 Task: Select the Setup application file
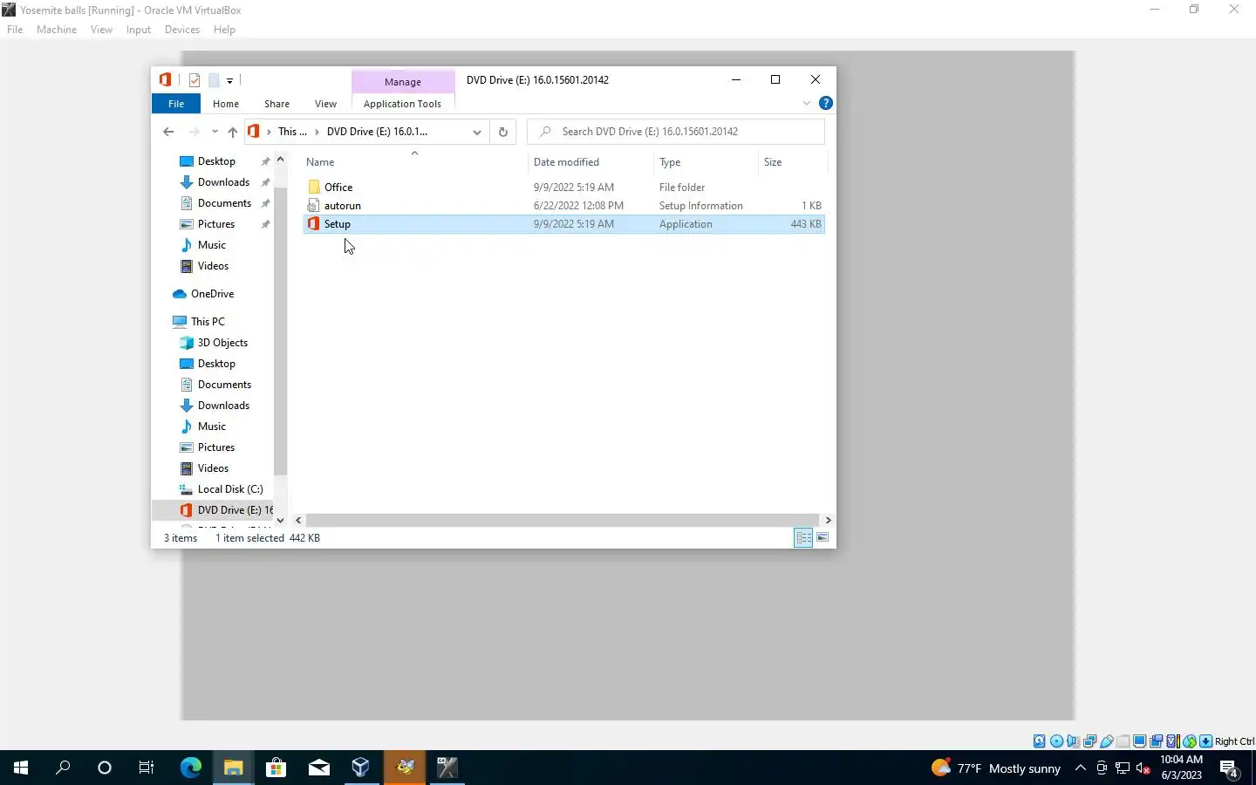point(563,224)
